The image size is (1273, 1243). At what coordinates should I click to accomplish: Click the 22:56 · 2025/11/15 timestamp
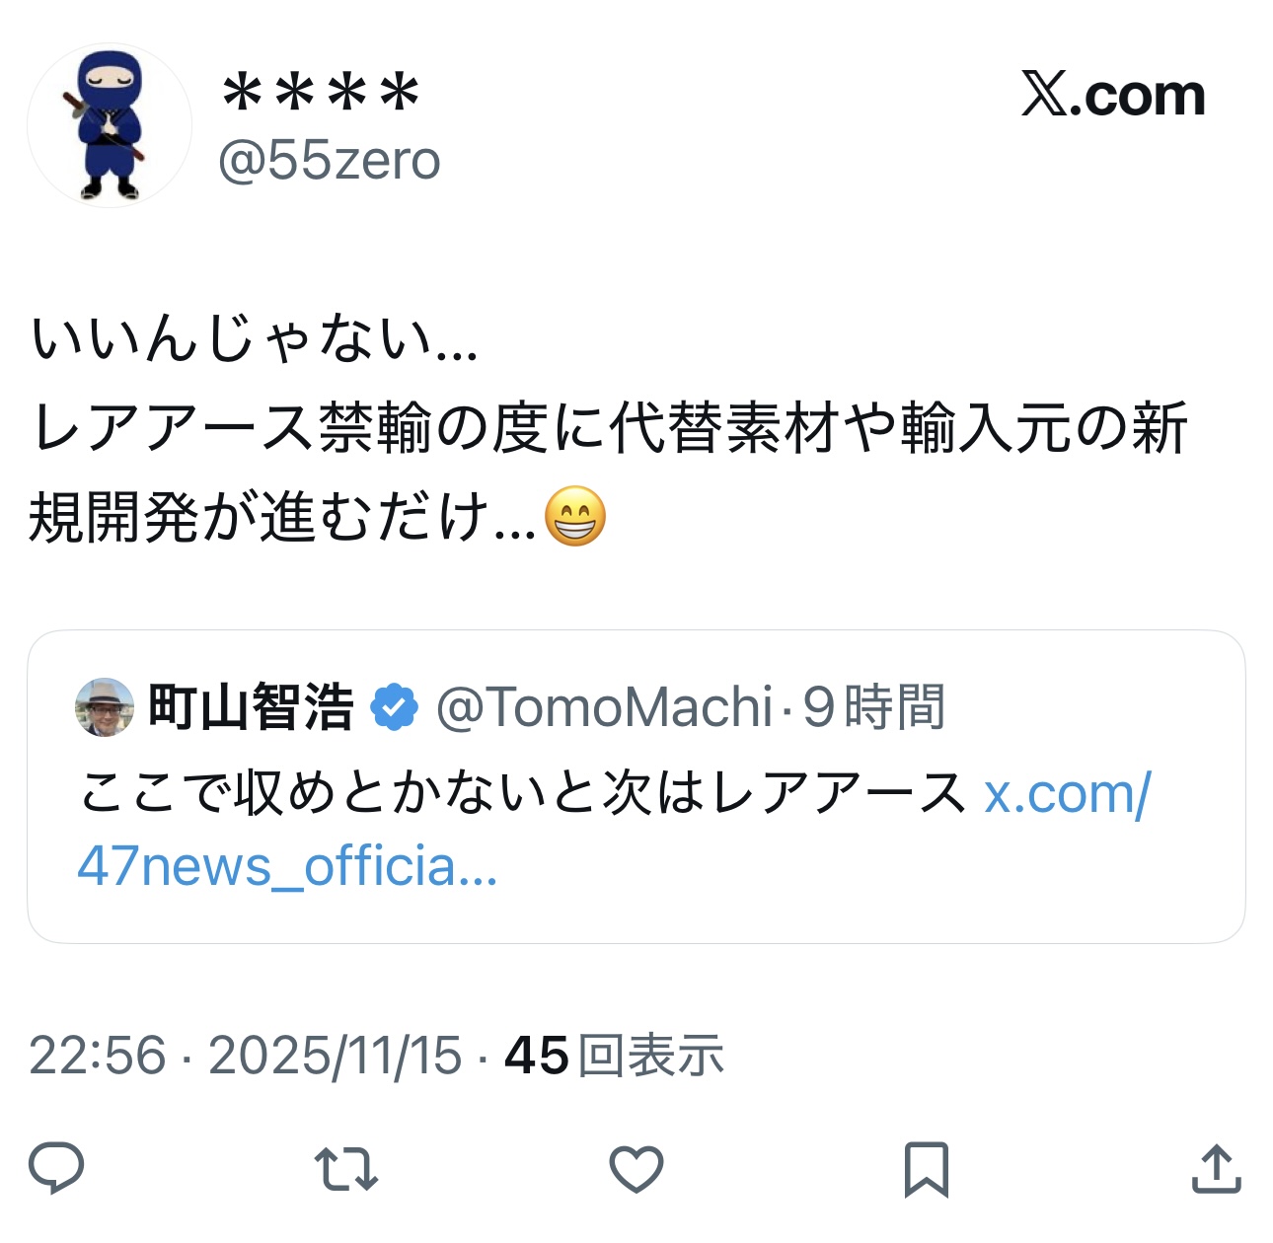tap(245, 1055)
